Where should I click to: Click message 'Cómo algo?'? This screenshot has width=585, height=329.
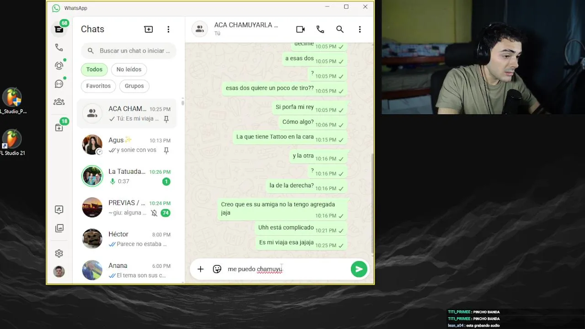coord(313,122)
